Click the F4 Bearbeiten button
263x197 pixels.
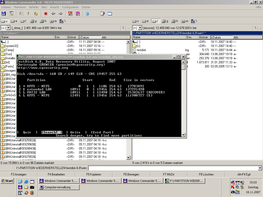click(56, 174)
